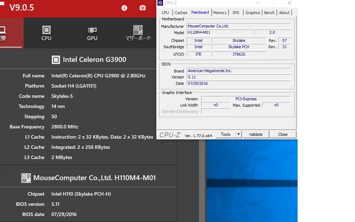
Task: Open the Tools dropdown arrow in CPU-Z
Action: click(238, 134)
